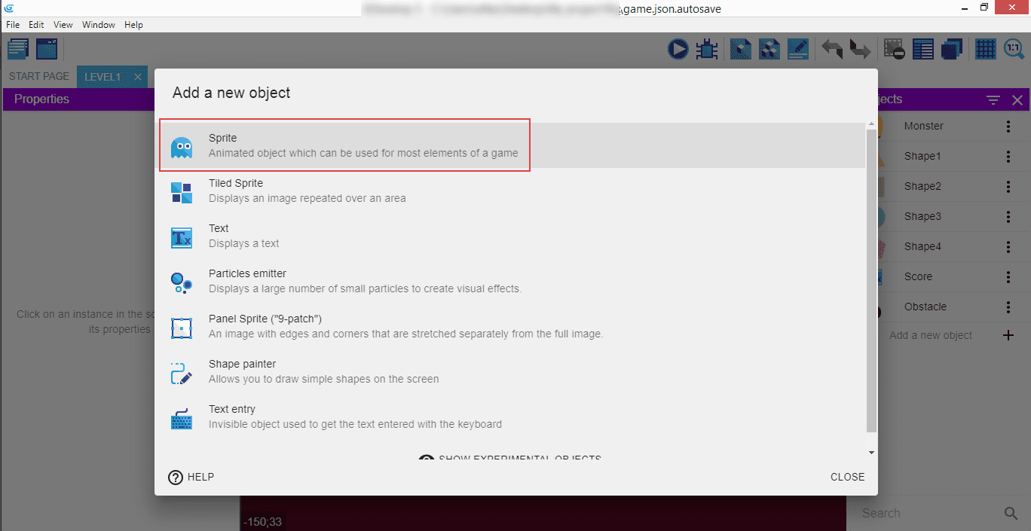Viewport: 1031px width, 531px height.
Task: Launch the scene preview play button
Action: [678, 50]
